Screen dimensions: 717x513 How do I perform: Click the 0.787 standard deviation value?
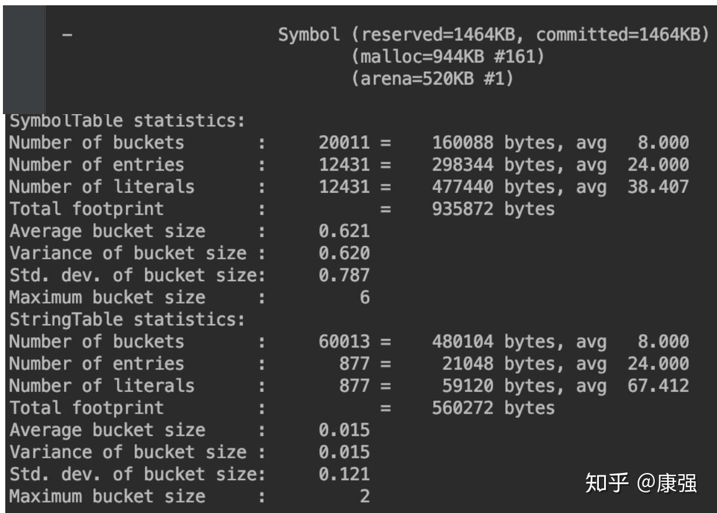(x=344, y=275)
